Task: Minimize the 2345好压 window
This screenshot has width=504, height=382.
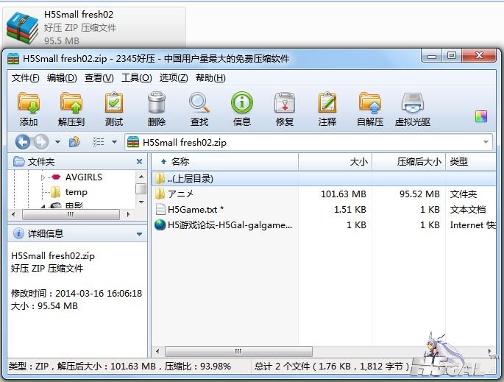Action: (432, 56)
